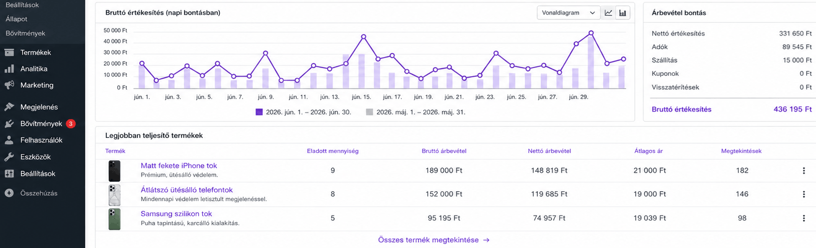Click the Nettó értékesítés 331 650 Ft value
This screenshot has width=816, height=248.
(x=796, y=33)
